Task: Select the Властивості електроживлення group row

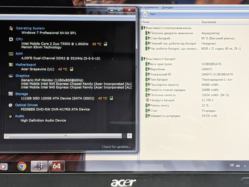Action: 166,28
